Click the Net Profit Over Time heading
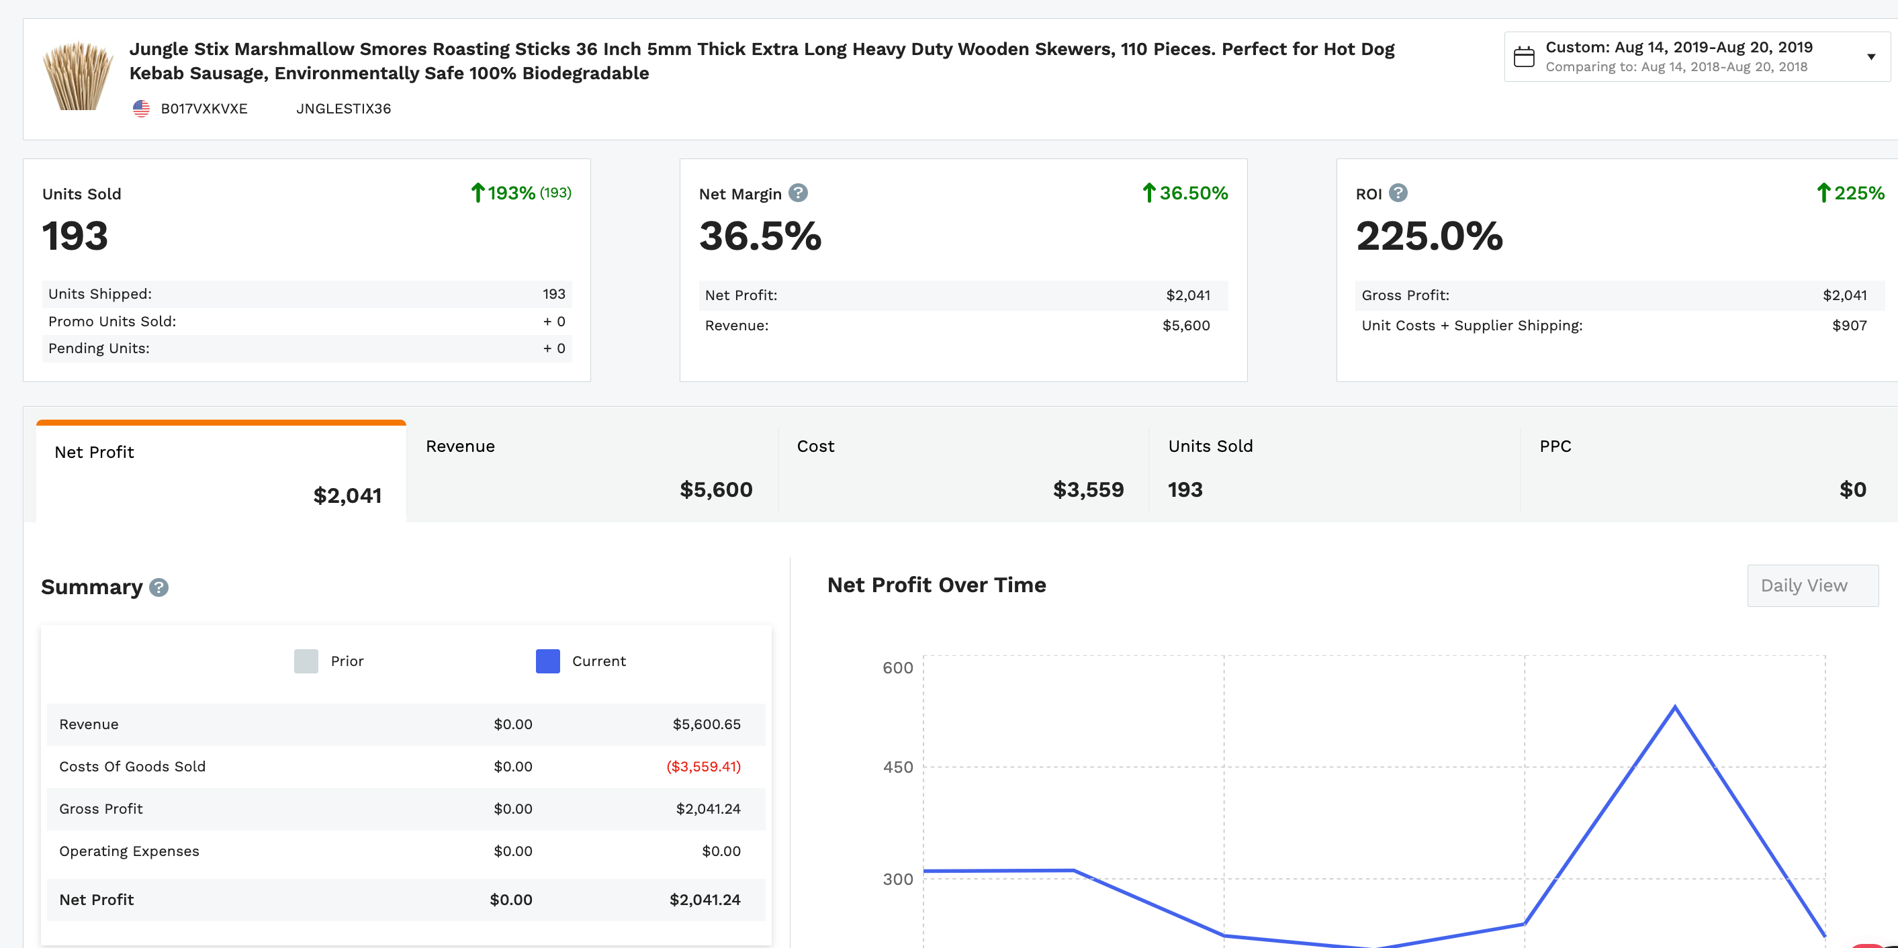Screen dimensions: 1898x948 pos(936,585)
